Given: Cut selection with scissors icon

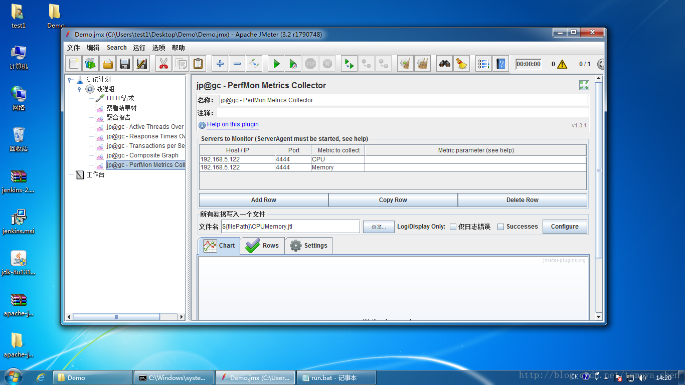Looking at the screenshot, I should (163, 64).
